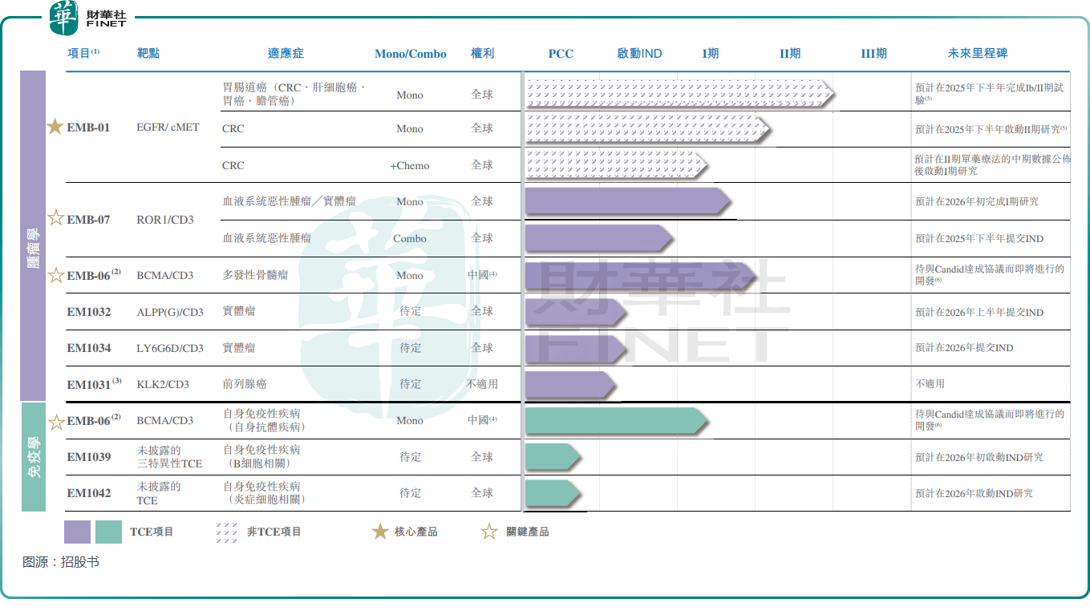Click the EM1032 purple progress arrow
The height and width of the screenshot is (615, 1090).
click(x=577, y=312)
